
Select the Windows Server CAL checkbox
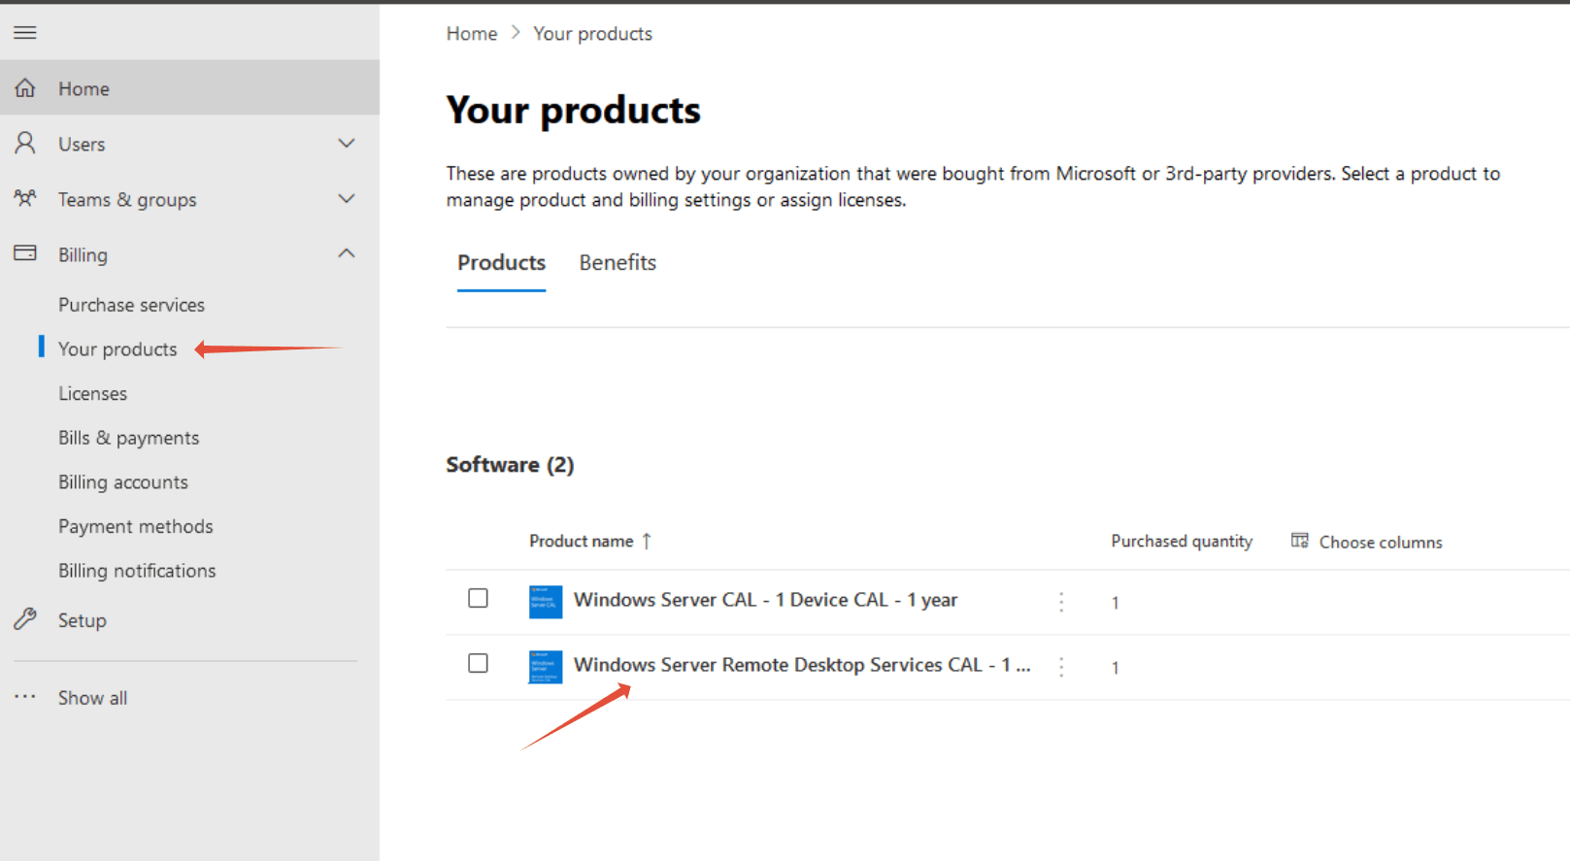(x=478, y=598)
